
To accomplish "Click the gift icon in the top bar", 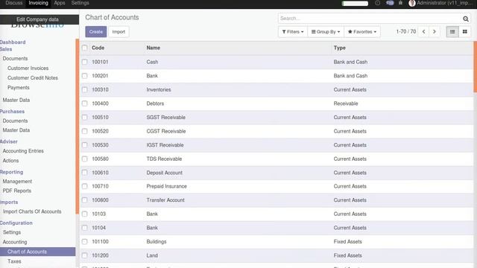I will (401, 3).
